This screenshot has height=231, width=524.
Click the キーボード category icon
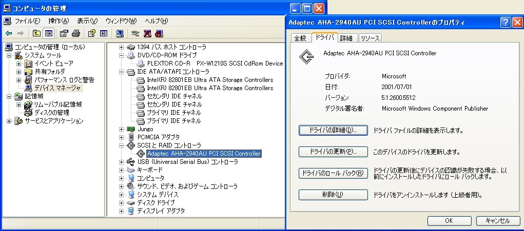click(131, 170)
